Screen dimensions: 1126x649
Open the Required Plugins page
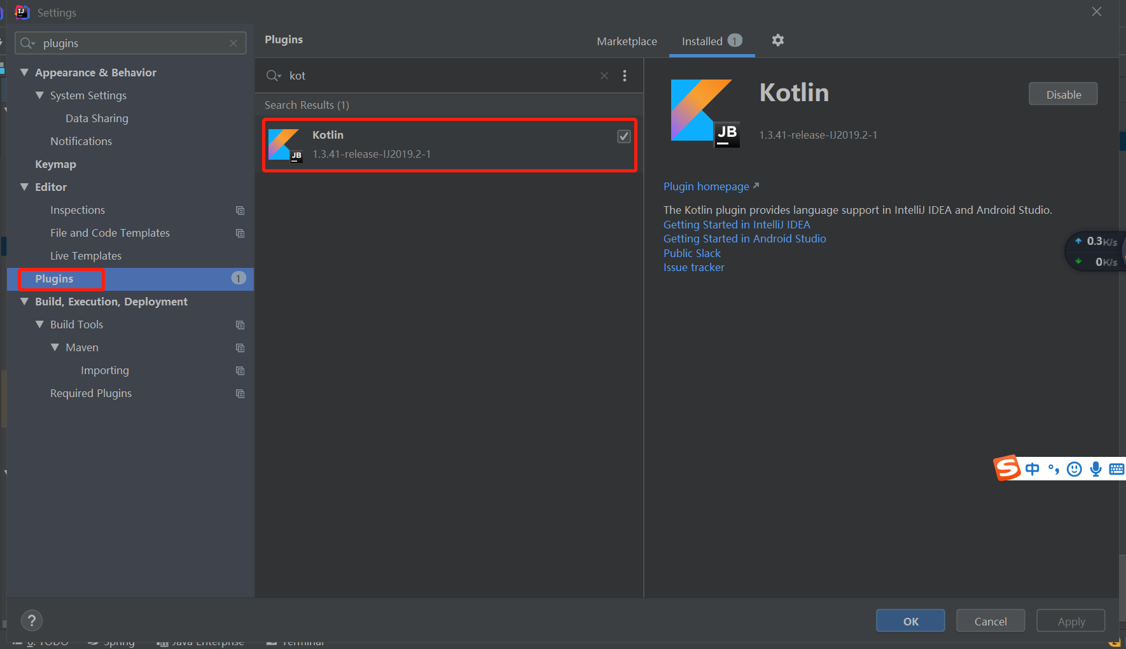[91, 393]
